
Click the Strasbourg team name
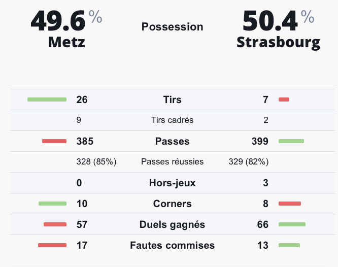coord(278,43)
